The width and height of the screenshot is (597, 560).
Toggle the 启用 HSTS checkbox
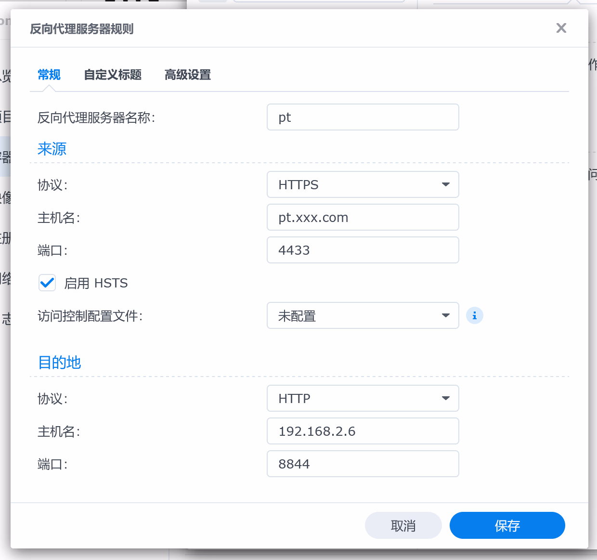[x=47, y=283]
